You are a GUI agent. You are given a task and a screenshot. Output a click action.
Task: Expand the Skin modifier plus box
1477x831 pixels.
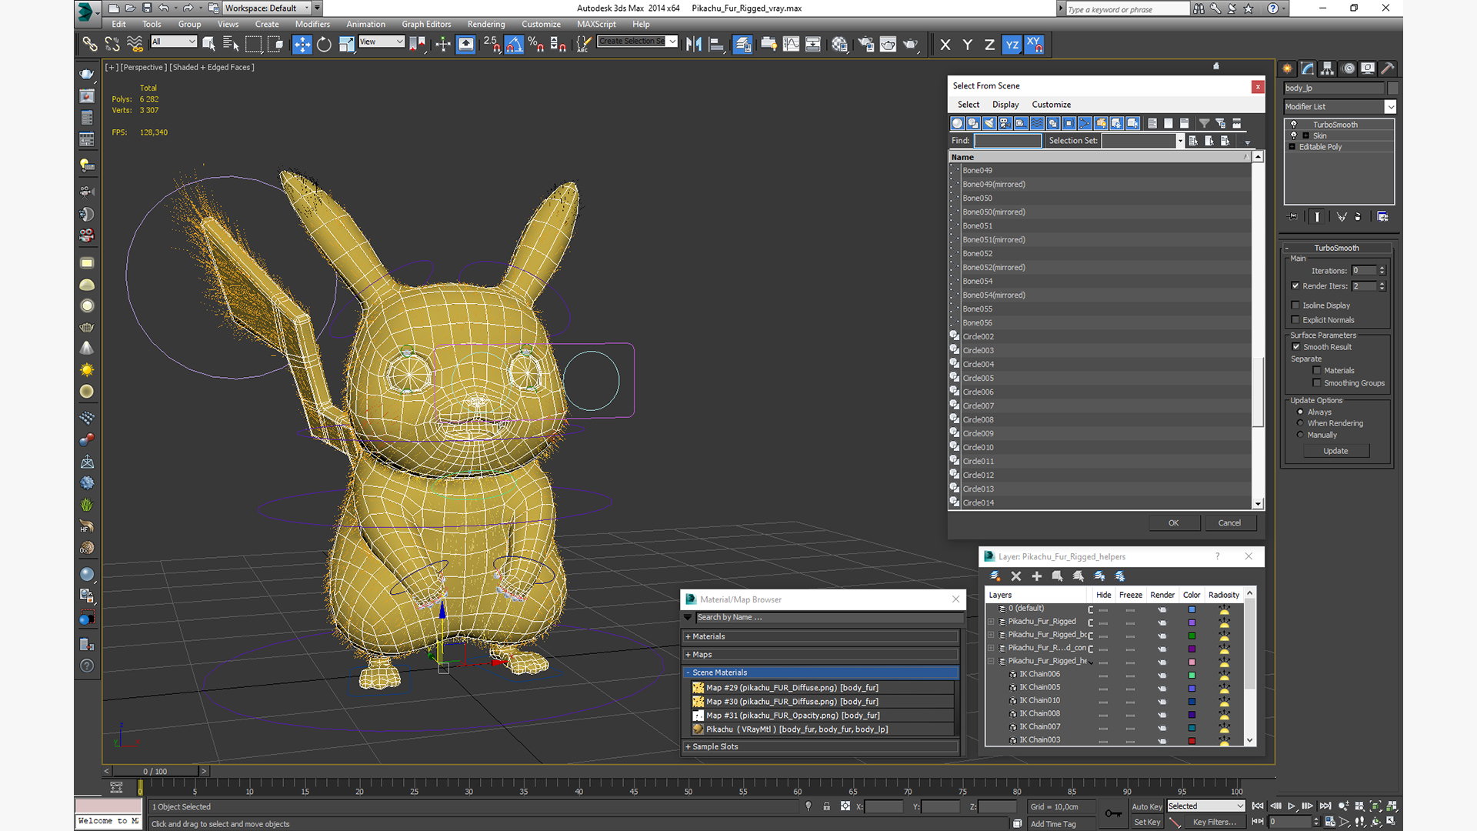pos(1306,136)
